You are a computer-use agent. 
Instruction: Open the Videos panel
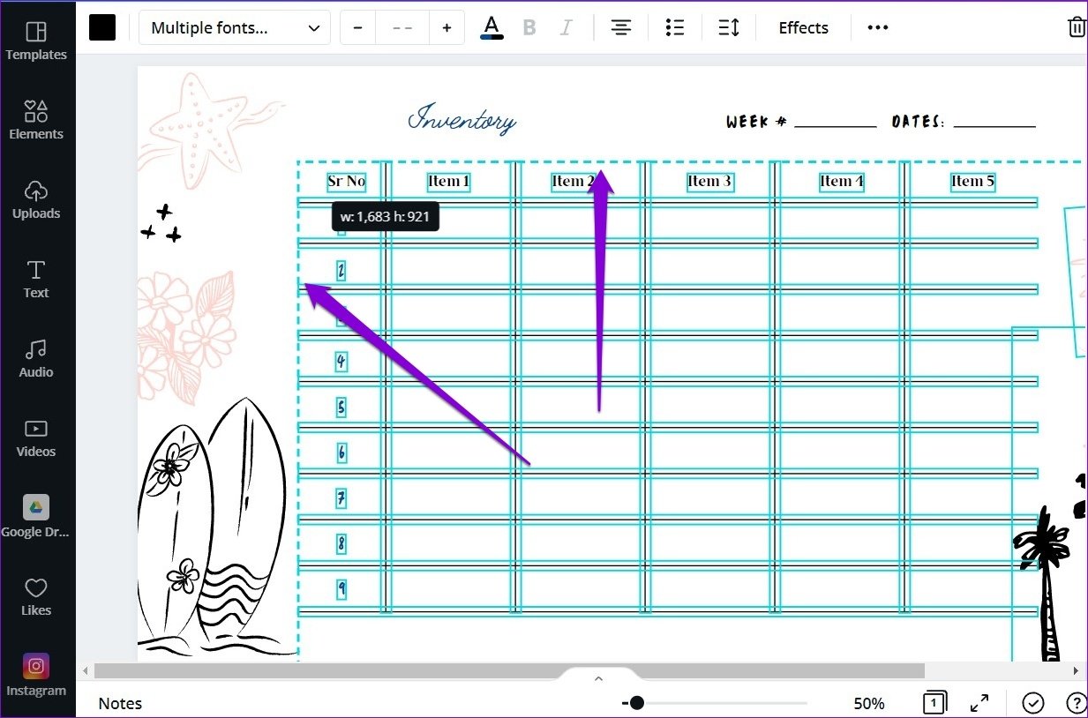[36, 438]
